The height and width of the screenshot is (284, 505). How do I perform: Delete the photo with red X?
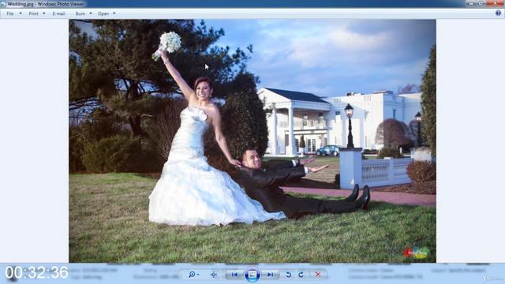pyautogui.click(x=318, y=275)
